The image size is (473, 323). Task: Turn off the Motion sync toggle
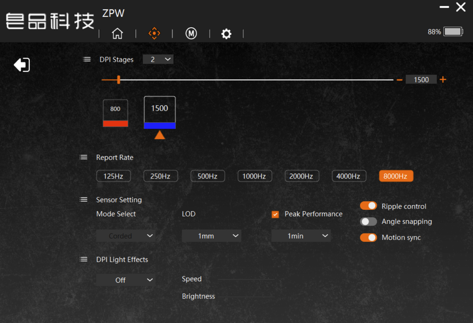coord(368,238)
